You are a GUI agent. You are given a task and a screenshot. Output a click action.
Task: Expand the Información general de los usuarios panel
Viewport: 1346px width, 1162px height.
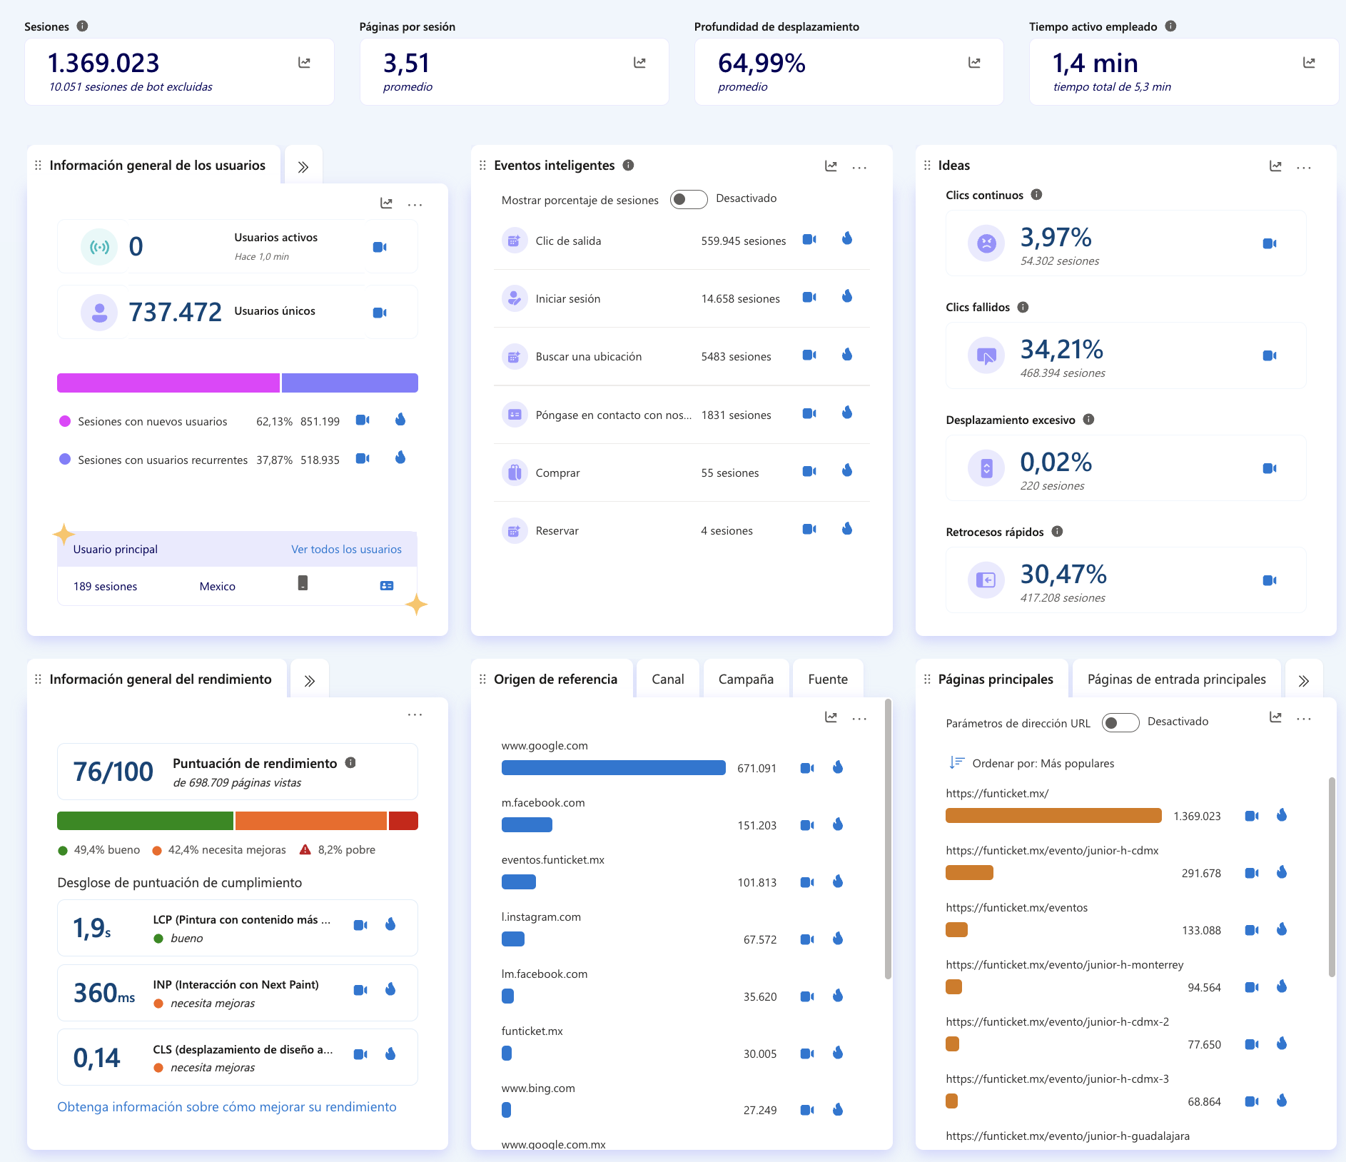pyautogui.click(x=303, y=166)
